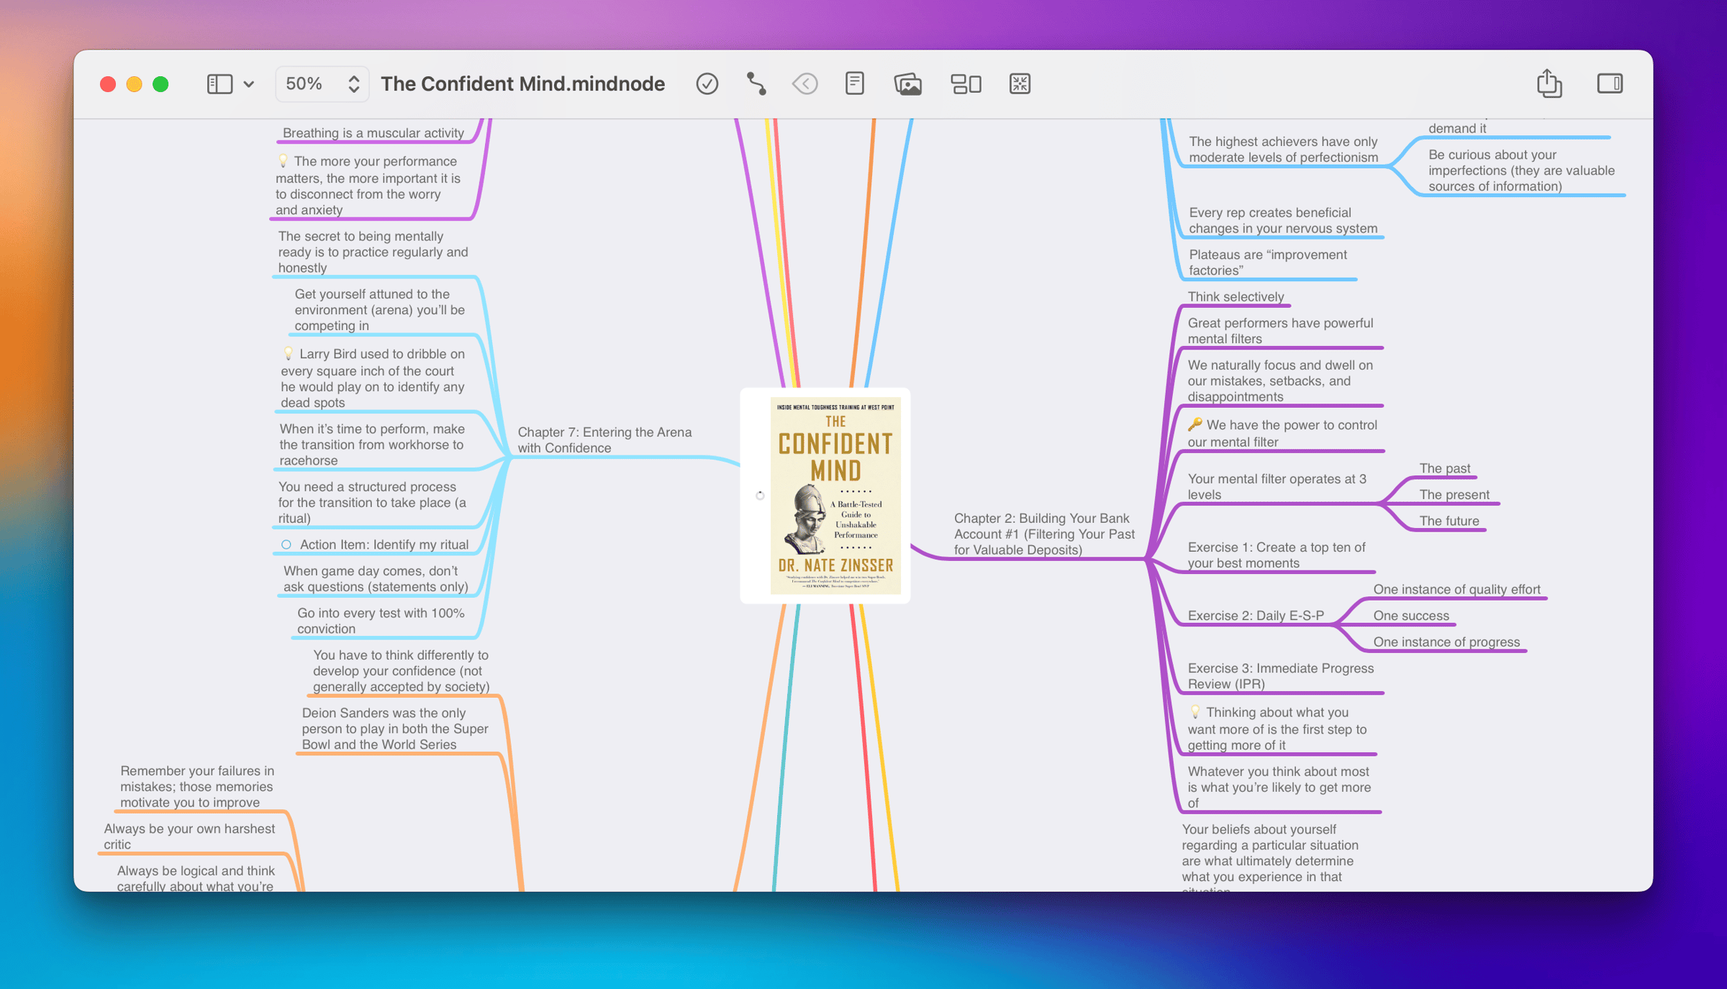Select "We naturally focus and dwell" node

coord(1279,380)
